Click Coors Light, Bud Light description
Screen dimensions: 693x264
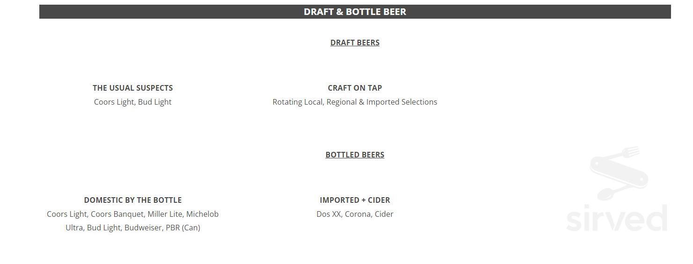point(132,102)
